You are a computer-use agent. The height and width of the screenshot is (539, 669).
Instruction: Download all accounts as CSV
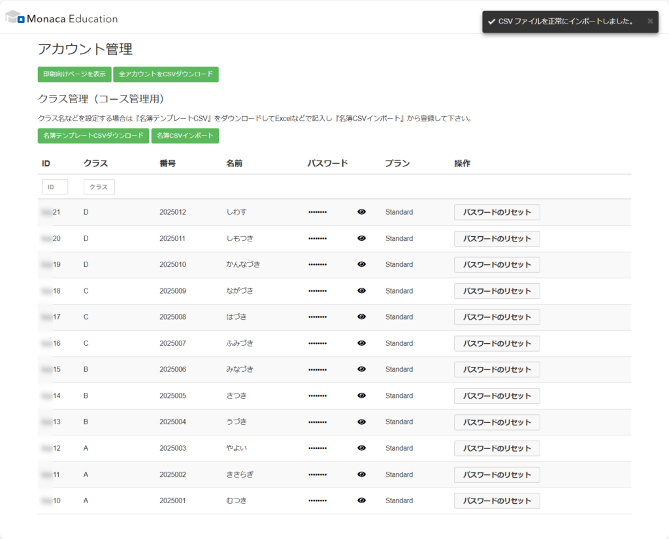[166, 74]
